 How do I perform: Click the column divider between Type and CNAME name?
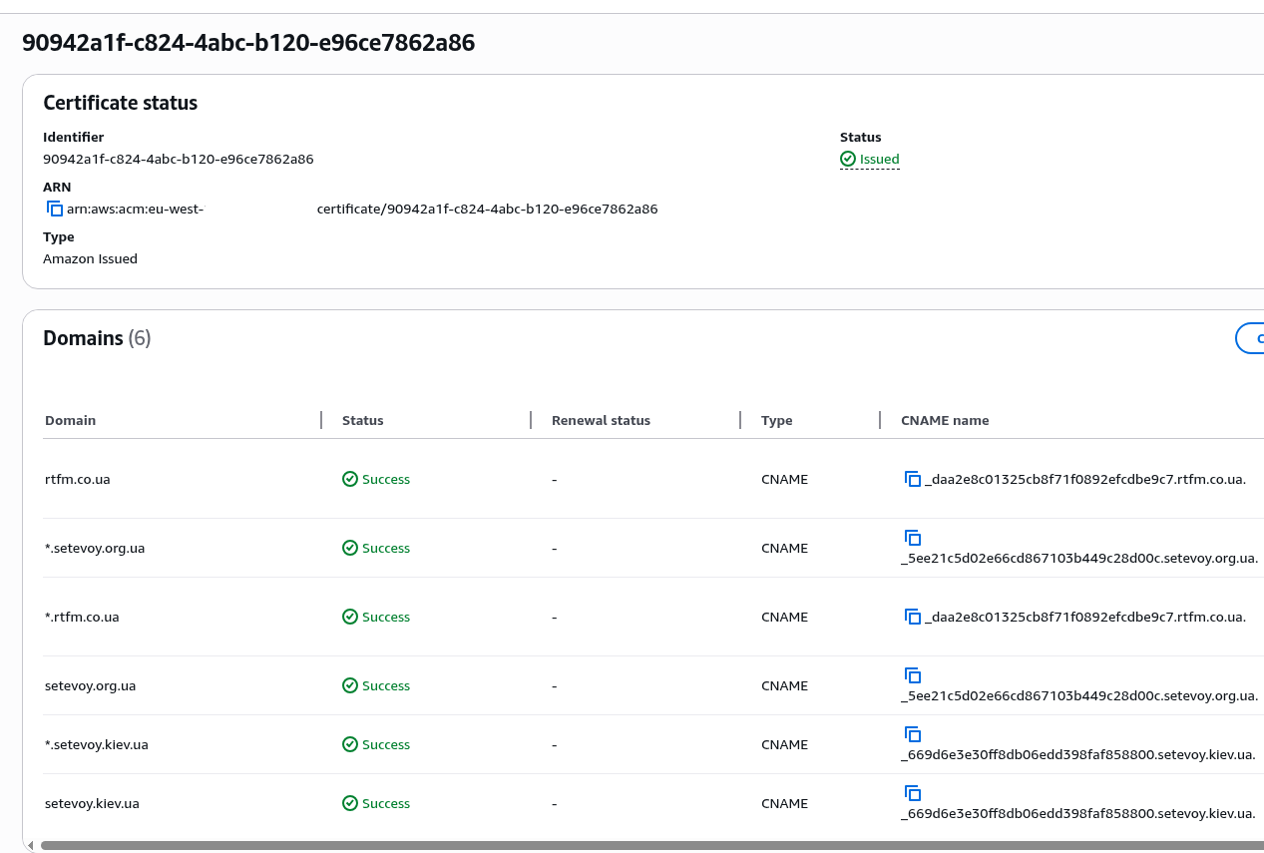880,420
